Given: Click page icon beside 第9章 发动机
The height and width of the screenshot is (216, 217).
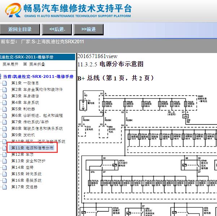Looking at the screenshot, I should [5, 135].
